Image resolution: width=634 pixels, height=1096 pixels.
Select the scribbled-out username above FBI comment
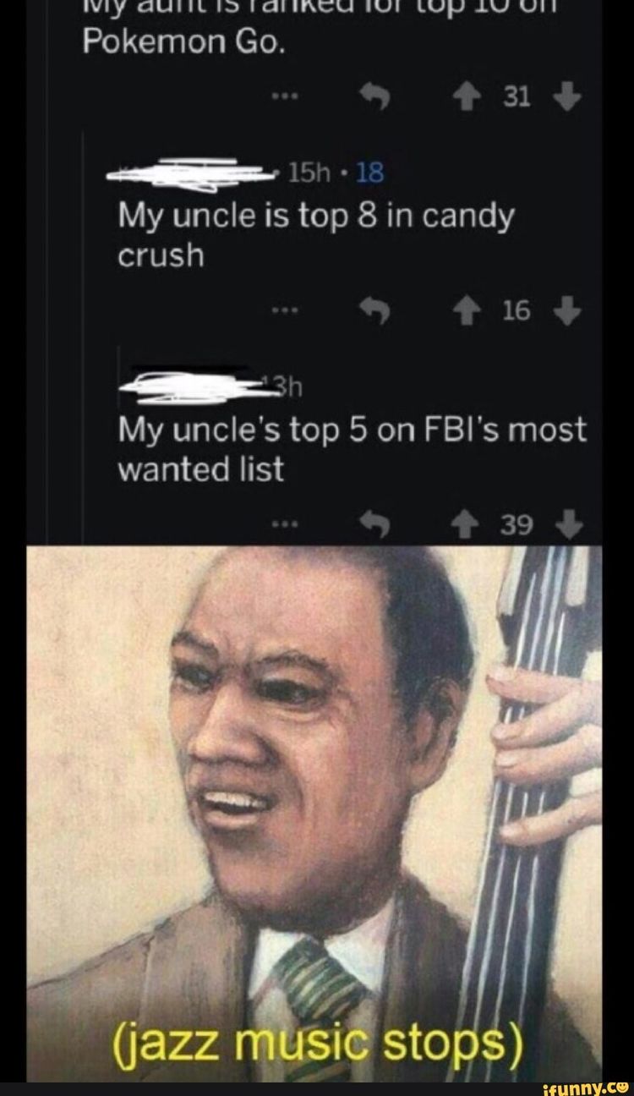coord(193,386)
